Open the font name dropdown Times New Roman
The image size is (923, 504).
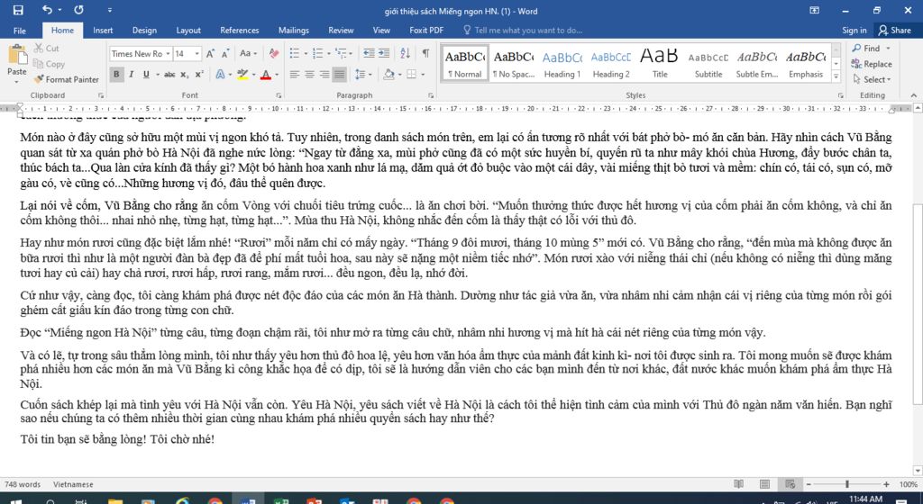point(168,53)
